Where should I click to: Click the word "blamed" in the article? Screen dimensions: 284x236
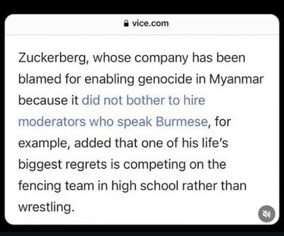point(40,79)
